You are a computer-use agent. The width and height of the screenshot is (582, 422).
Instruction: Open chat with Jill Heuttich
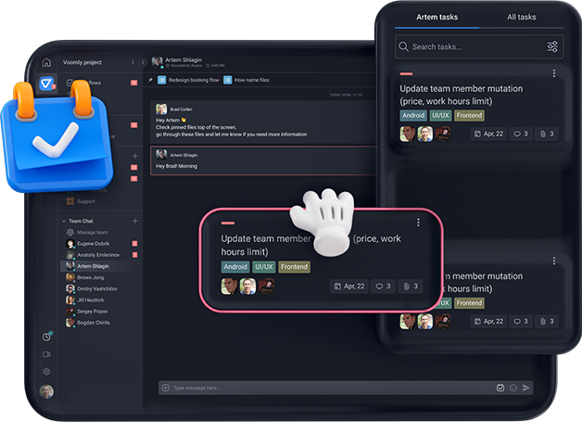coord(85,300)
